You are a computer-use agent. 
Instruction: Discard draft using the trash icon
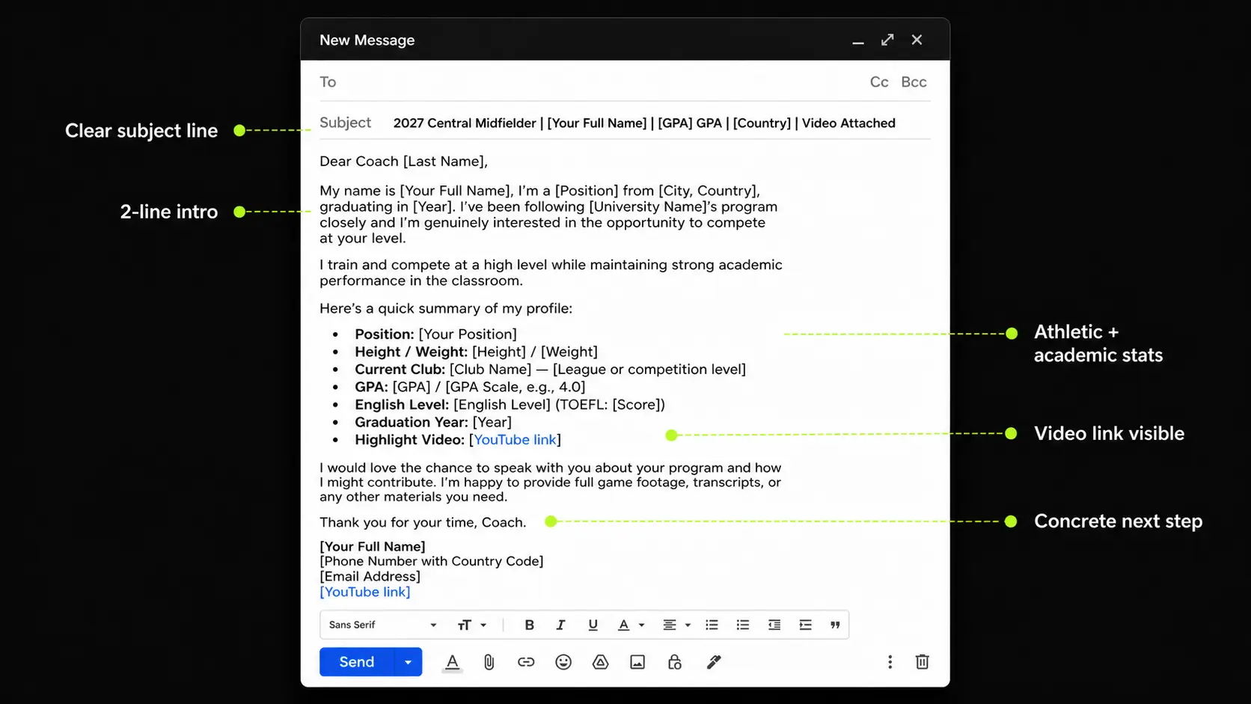click(x=922, y=661)
